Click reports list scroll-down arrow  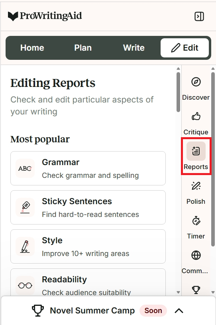point(178,292)
